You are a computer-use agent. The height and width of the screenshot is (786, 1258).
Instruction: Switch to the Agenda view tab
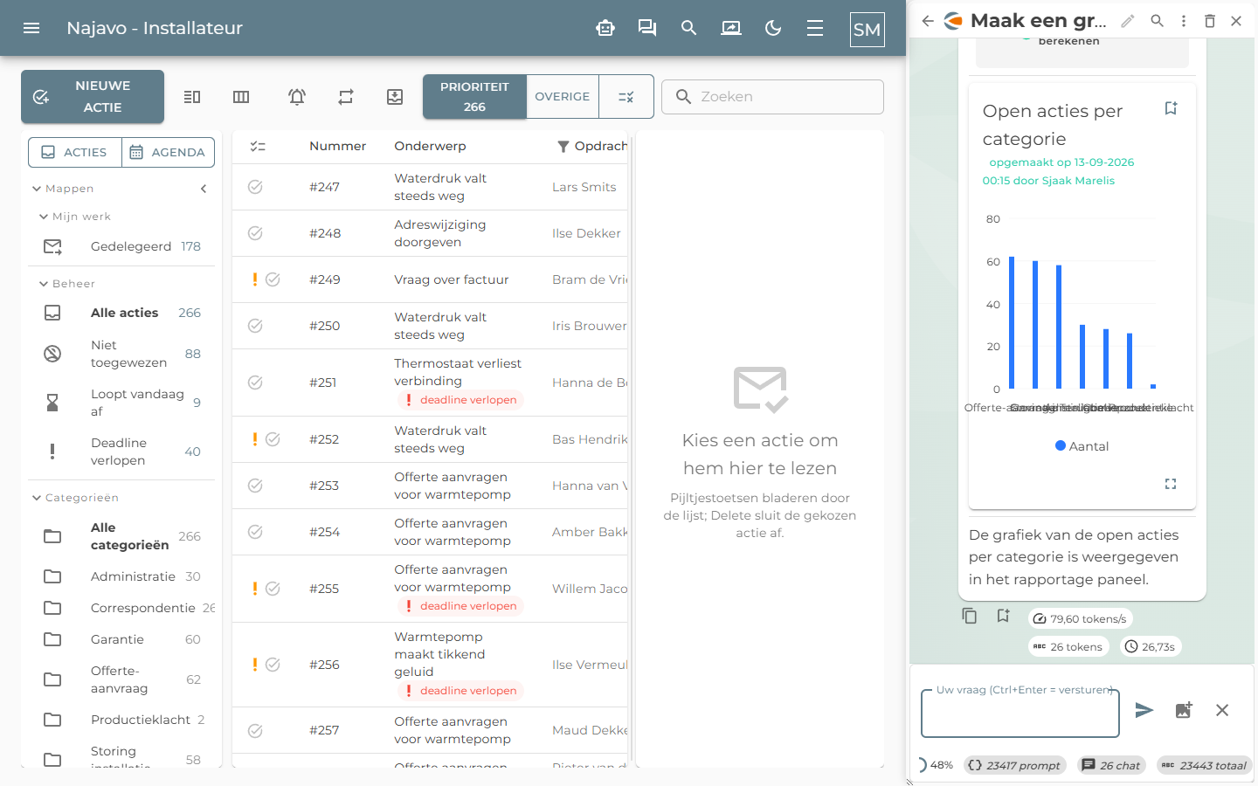(168, 152)
